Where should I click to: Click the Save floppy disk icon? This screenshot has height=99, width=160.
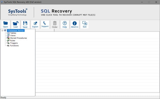25,23
